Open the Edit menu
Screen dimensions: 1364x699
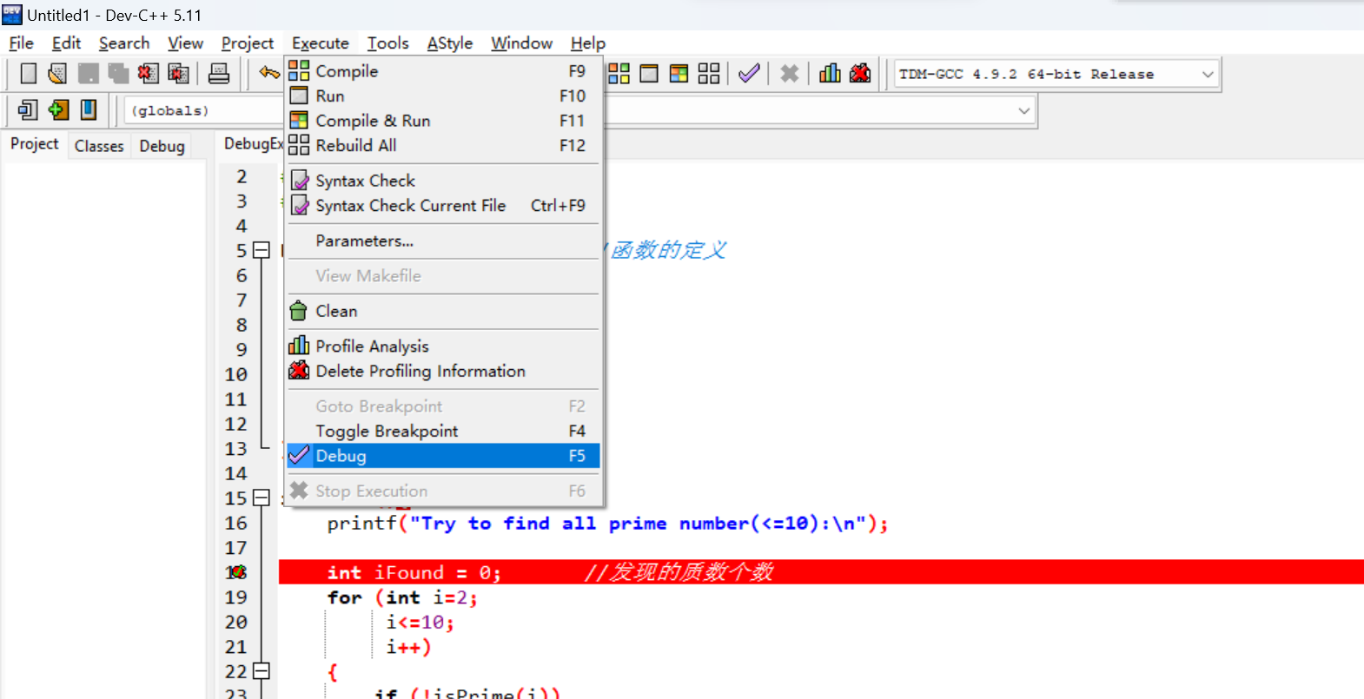[66, 43]
